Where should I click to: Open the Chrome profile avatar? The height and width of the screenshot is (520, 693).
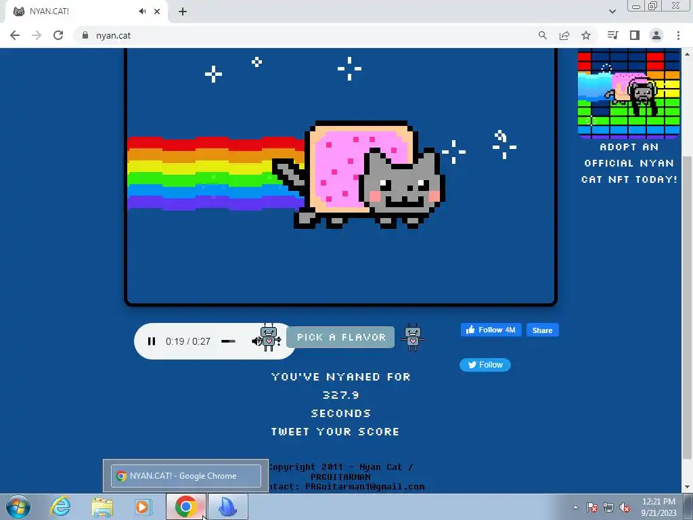coord(656,35)
